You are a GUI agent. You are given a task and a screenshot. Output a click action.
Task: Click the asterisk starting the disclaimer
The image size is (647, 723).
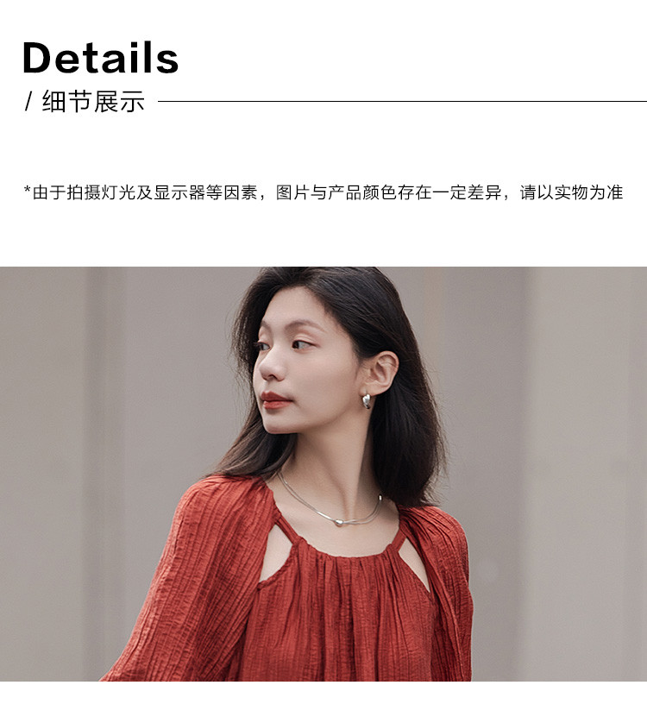28,190
